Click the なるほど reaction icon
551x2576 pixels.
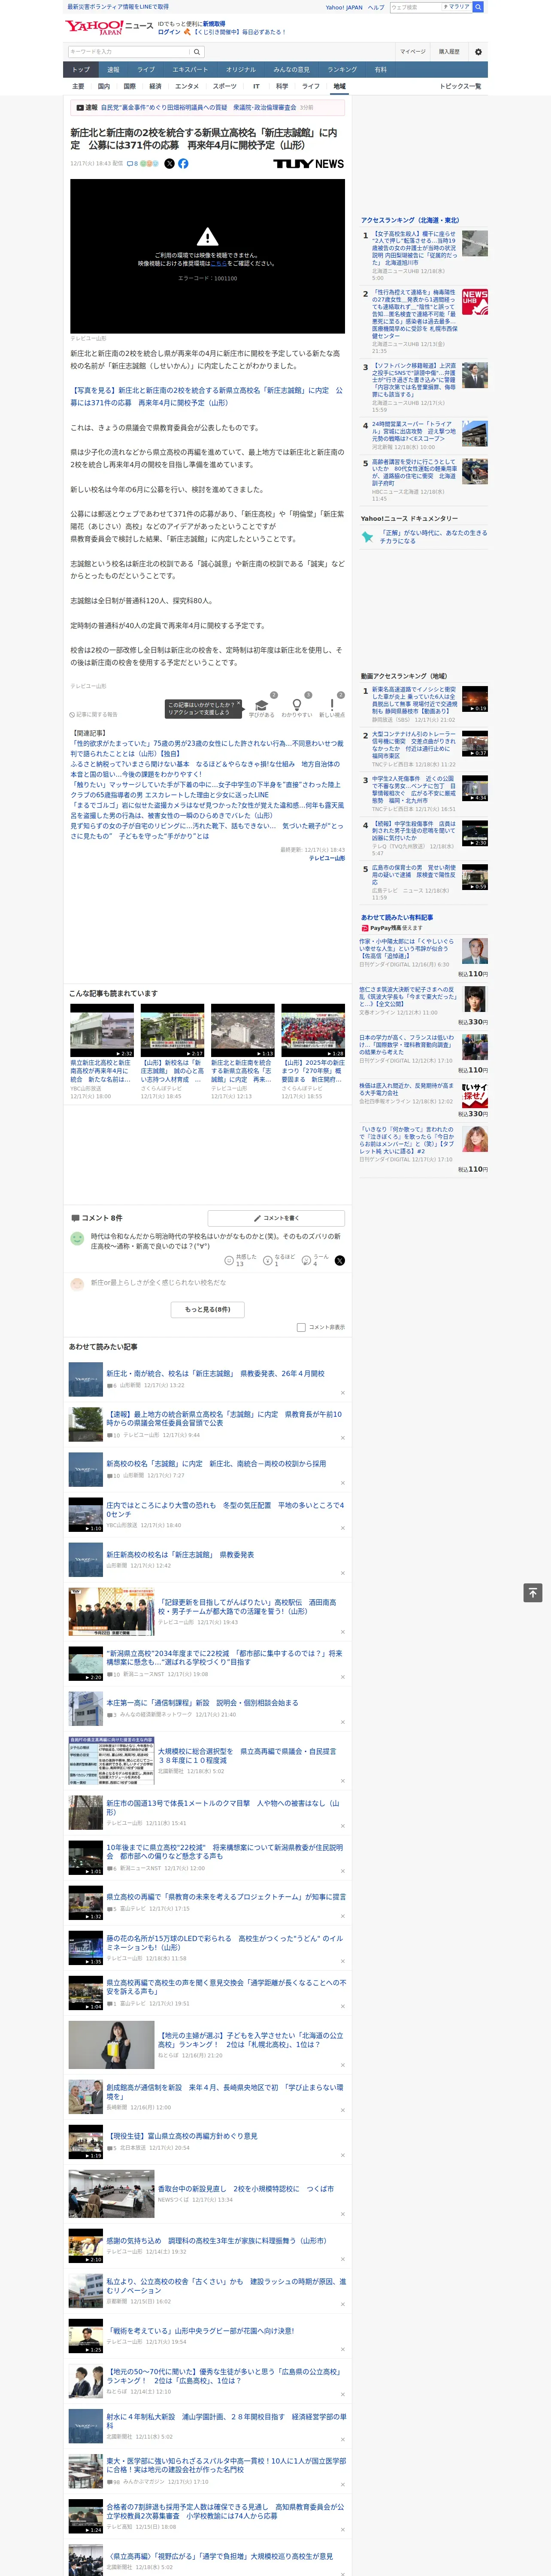pos(268,1260)
